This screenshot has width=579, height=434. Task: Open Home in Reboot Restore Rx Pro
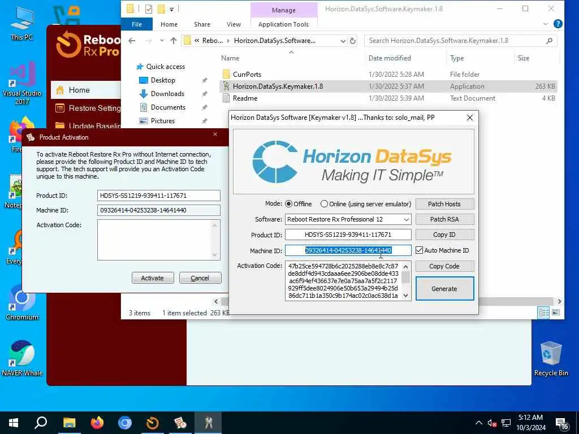pos(86,90)
